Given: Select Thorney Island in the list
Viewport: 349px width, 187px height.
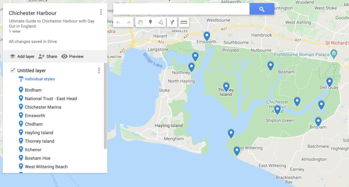Looking at the screenshot, I should click(40, 141).
